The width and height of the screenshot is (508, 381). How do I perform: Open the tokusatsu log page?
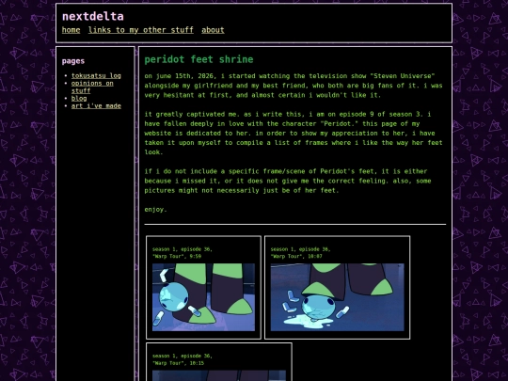pyautogui.click(x=96, y=75)
